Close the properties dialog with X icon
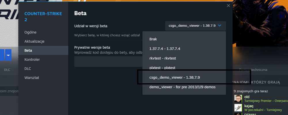This screenshot has width=288, height=115. [x=228, y=6]
